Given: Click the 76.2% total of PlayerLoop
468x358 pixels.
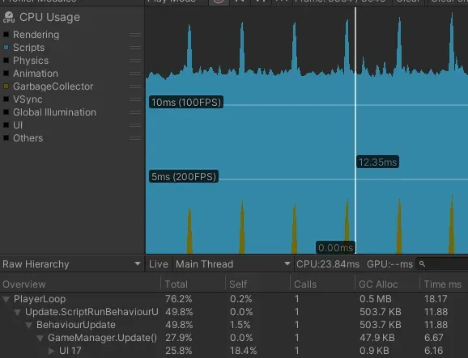Looking at the screenshot, I should click(179, 299).
